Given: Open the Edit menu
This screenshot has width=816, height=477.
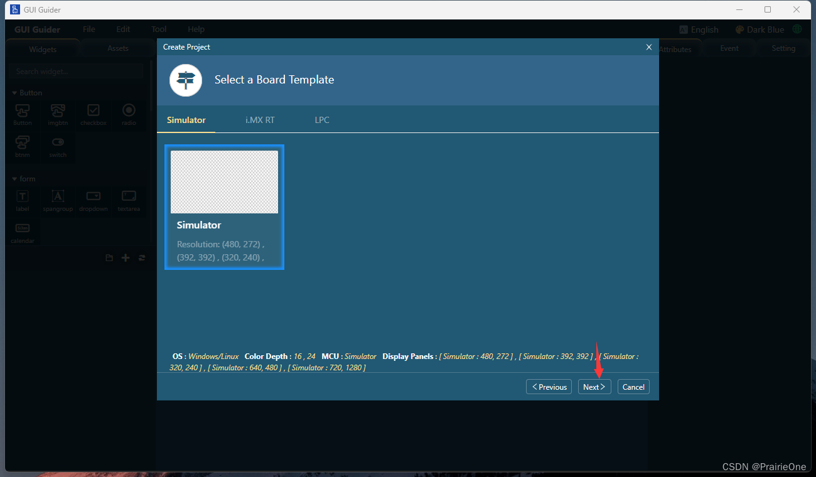Looking at the screenshot, I should coord(123,29).
